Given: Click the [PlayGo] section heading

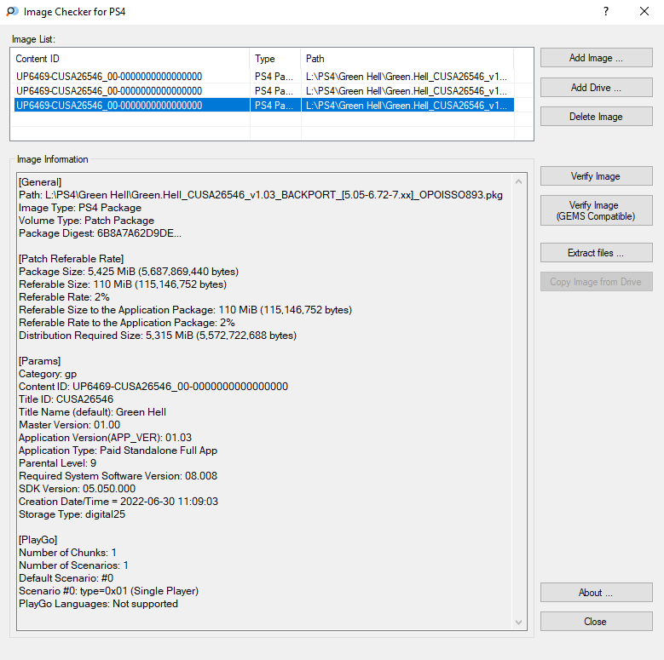Looking at the screenshot, I should pos(38,540).
